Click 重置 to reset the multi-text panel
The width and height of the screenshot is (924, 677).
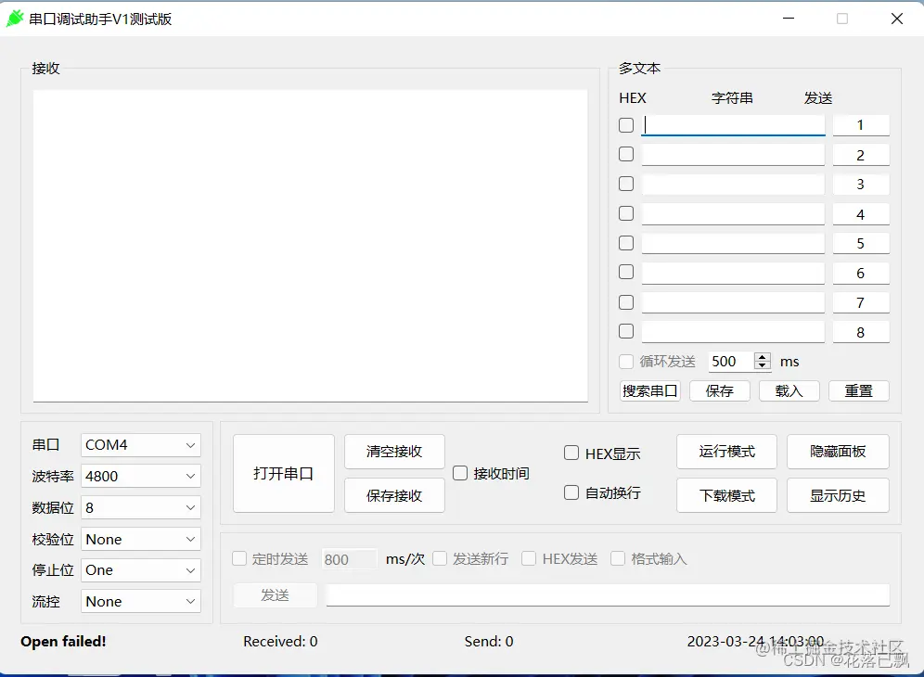(858, 390)
